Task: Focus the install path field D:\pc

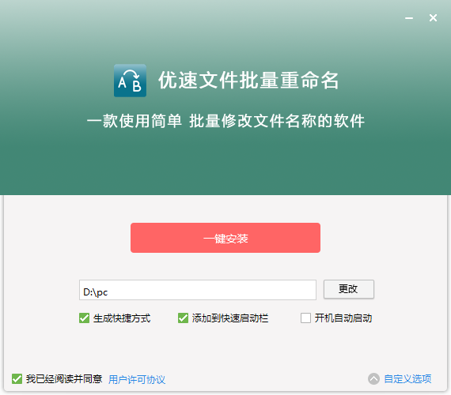Action: pos(198,290)
